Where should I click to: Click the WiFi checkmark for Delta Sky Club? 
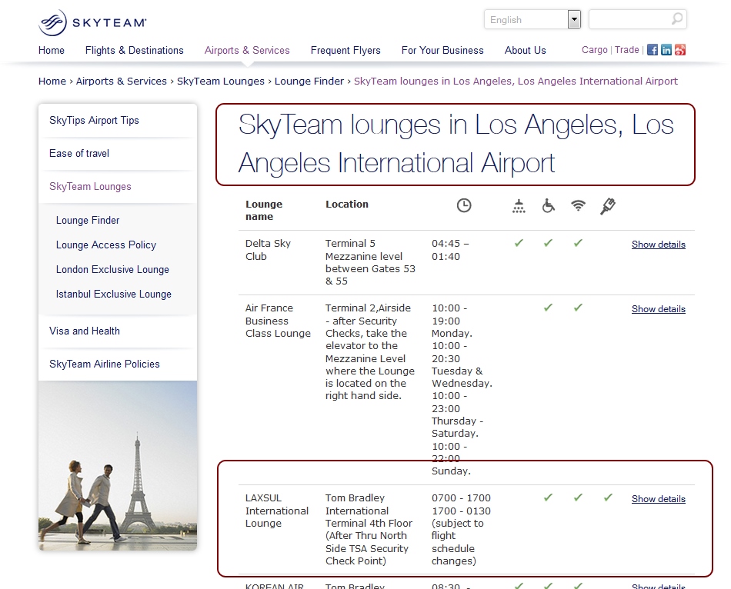tap(578, 243)
